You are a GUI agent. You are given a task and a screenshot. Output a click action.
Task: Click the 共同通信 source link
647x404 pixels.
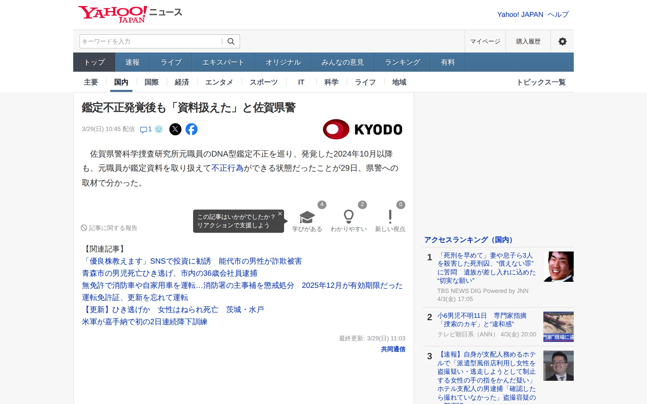(x=393, y=349)
